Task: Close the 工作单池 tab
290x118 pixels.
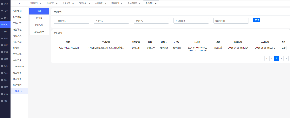Action: coord(156,3)
